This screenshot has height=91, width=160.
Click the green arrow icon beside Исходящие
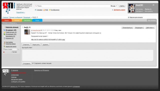[4, 34]
